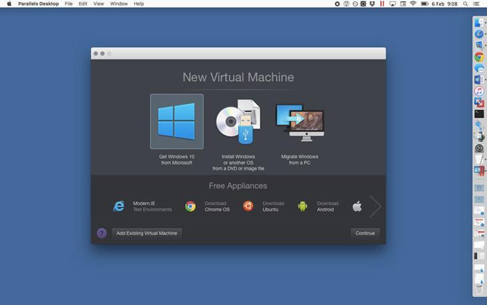
Task: Click the Parallels red bars menu bar icon
Action: click(382, 4)
